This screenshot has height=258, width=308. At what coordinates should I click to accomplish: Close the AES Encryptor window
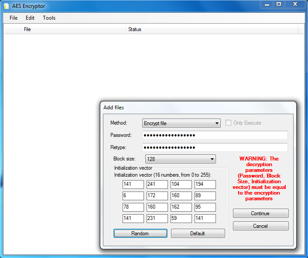pos(295,4)
